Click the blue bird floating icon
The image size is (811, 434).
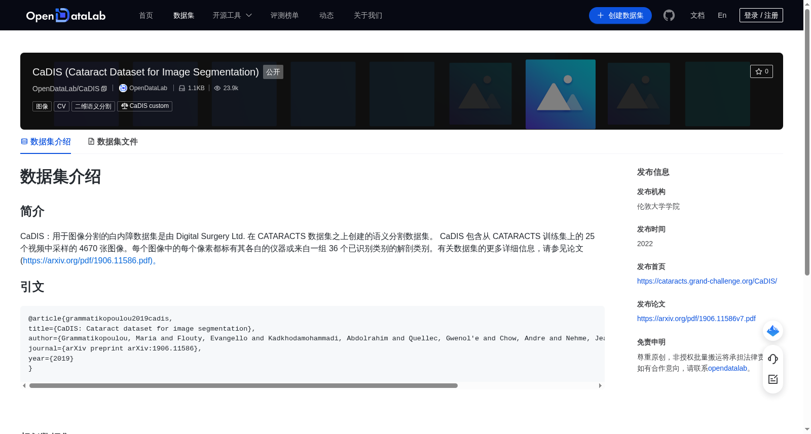point(773,331)
